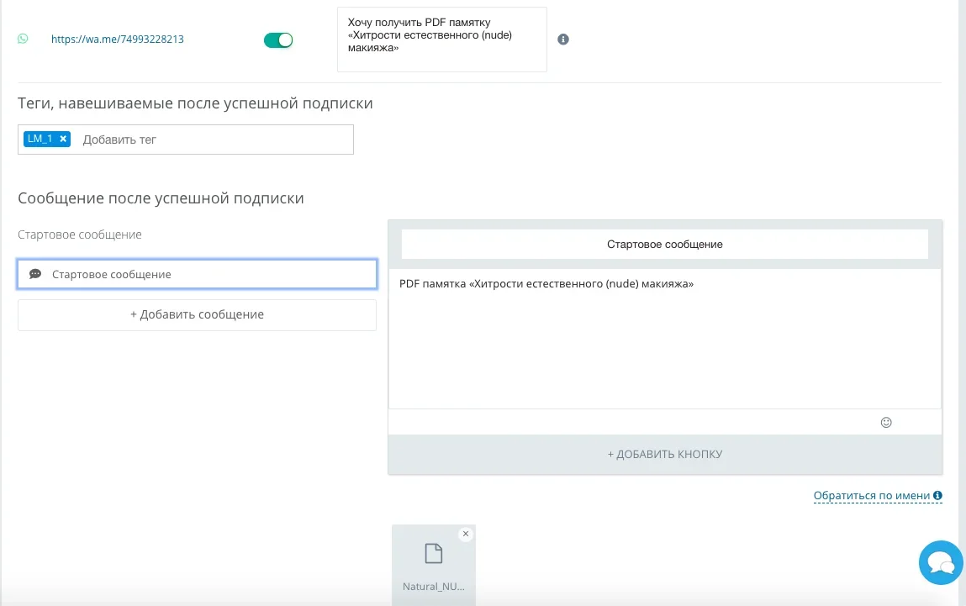Viewport: 966px width, 606px height.
Task: Toggle off the WhatsApp link switch
Action: click(277, 40)
